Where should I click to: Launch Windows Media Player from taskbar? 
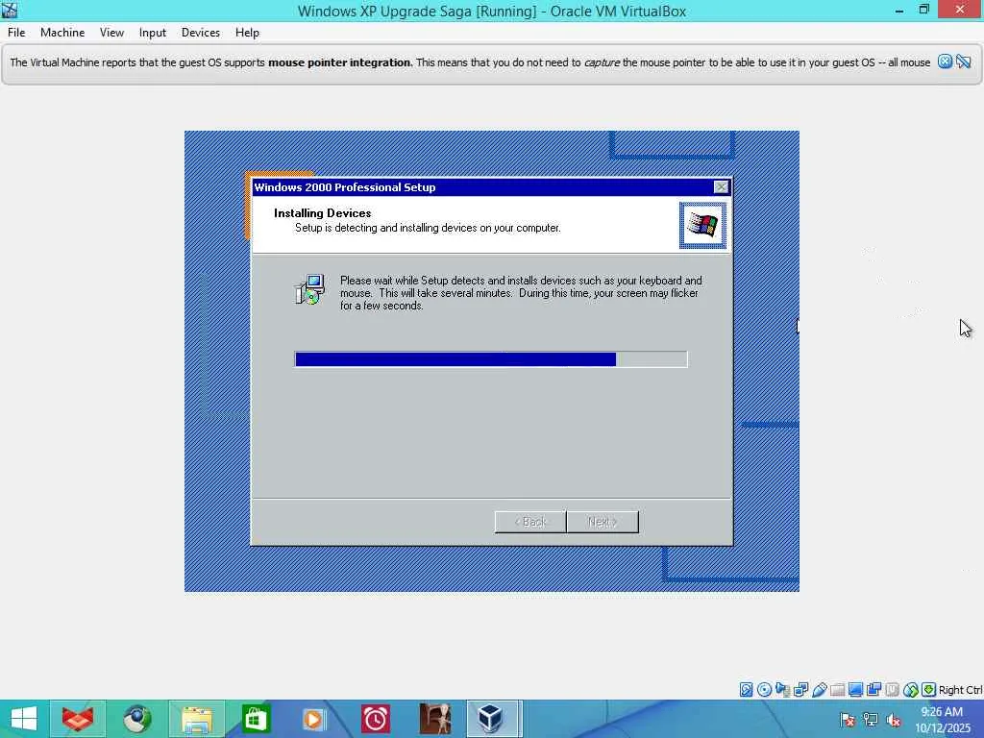[x=314, y=719]
